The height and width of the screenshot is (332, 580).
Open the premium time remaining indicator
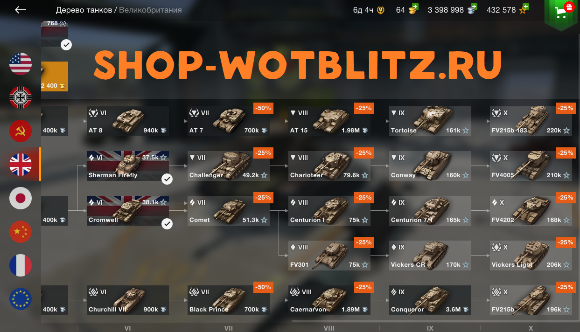(x=368, y=10)
